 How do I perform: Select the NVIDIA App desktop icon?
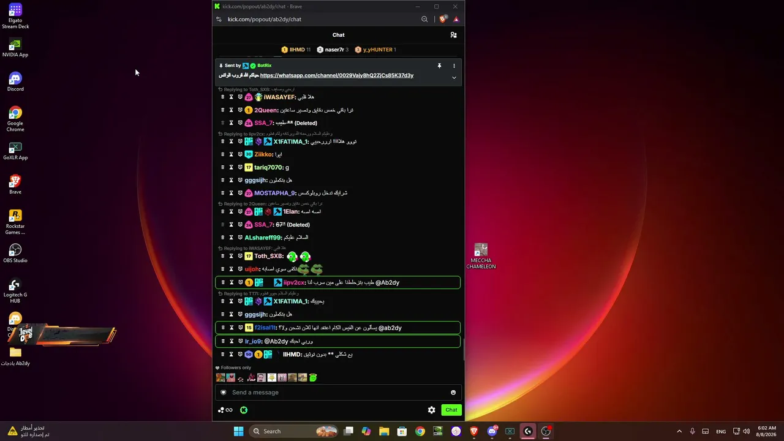coord(15,48)
